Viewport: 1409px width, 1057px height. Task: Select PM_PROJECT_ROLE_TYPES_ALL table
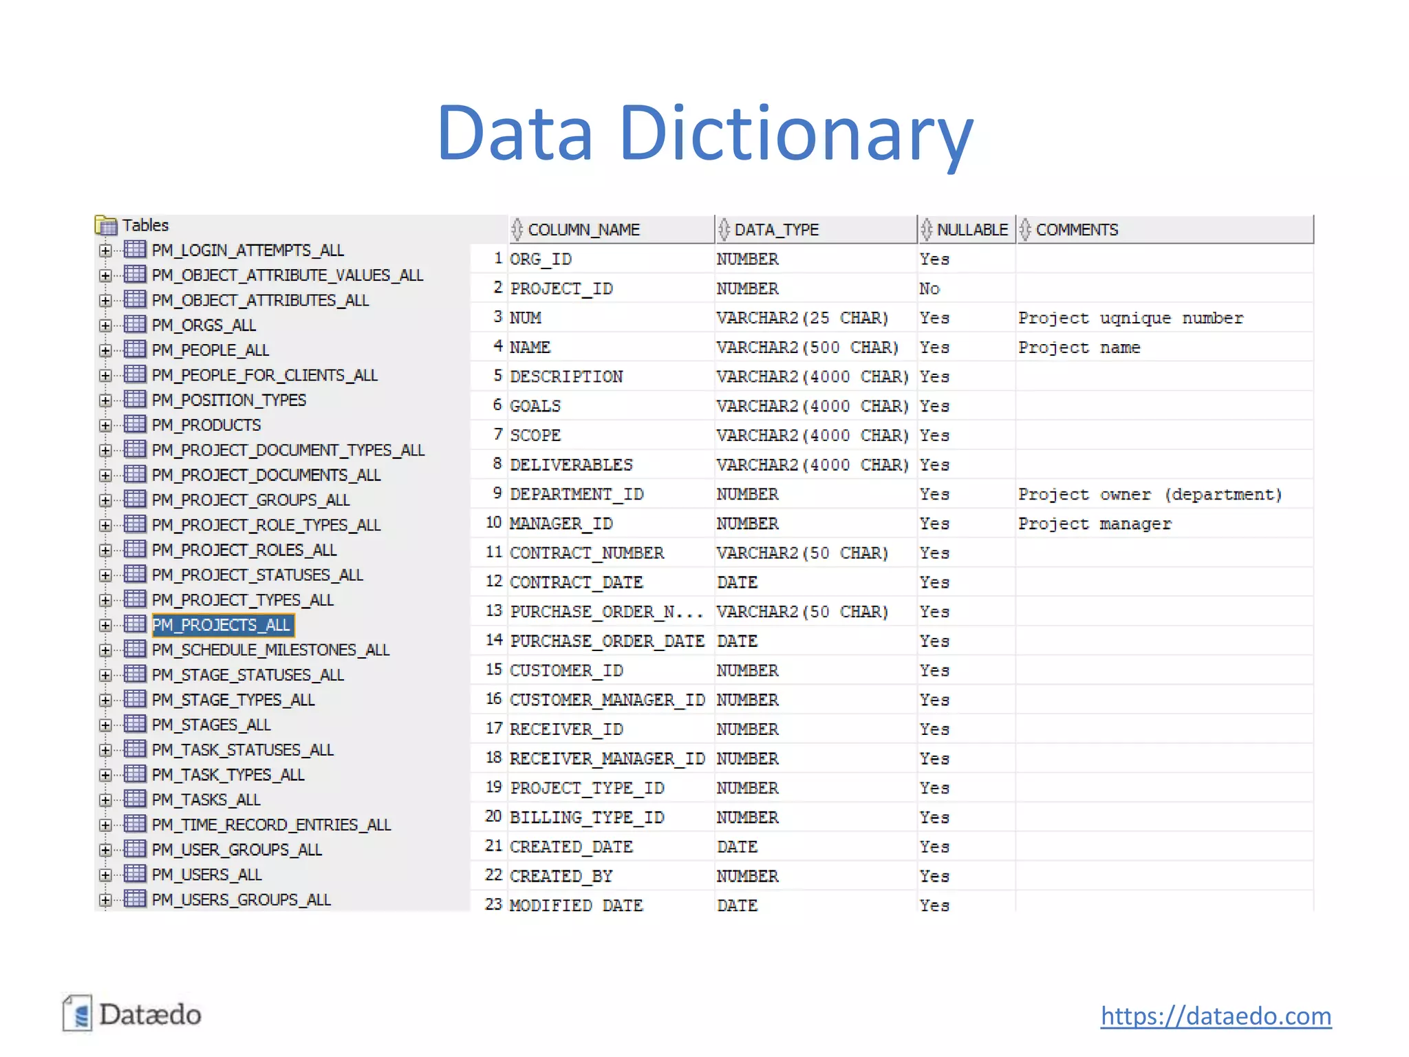[x=266, y=525]
